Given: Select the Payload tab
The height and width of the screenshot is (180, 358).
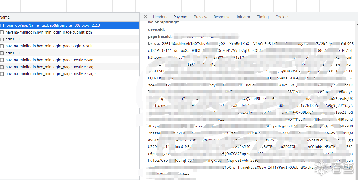Looking at the screenshot, I should coord(180,17).
